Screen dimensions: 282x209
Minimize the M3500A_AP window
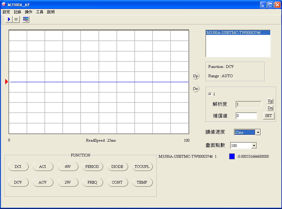pyautogui.click(x=263, y=5)
